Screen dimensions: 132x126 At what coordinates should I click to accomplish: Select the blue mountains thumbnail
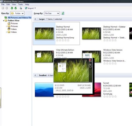[x=44, y=90]
